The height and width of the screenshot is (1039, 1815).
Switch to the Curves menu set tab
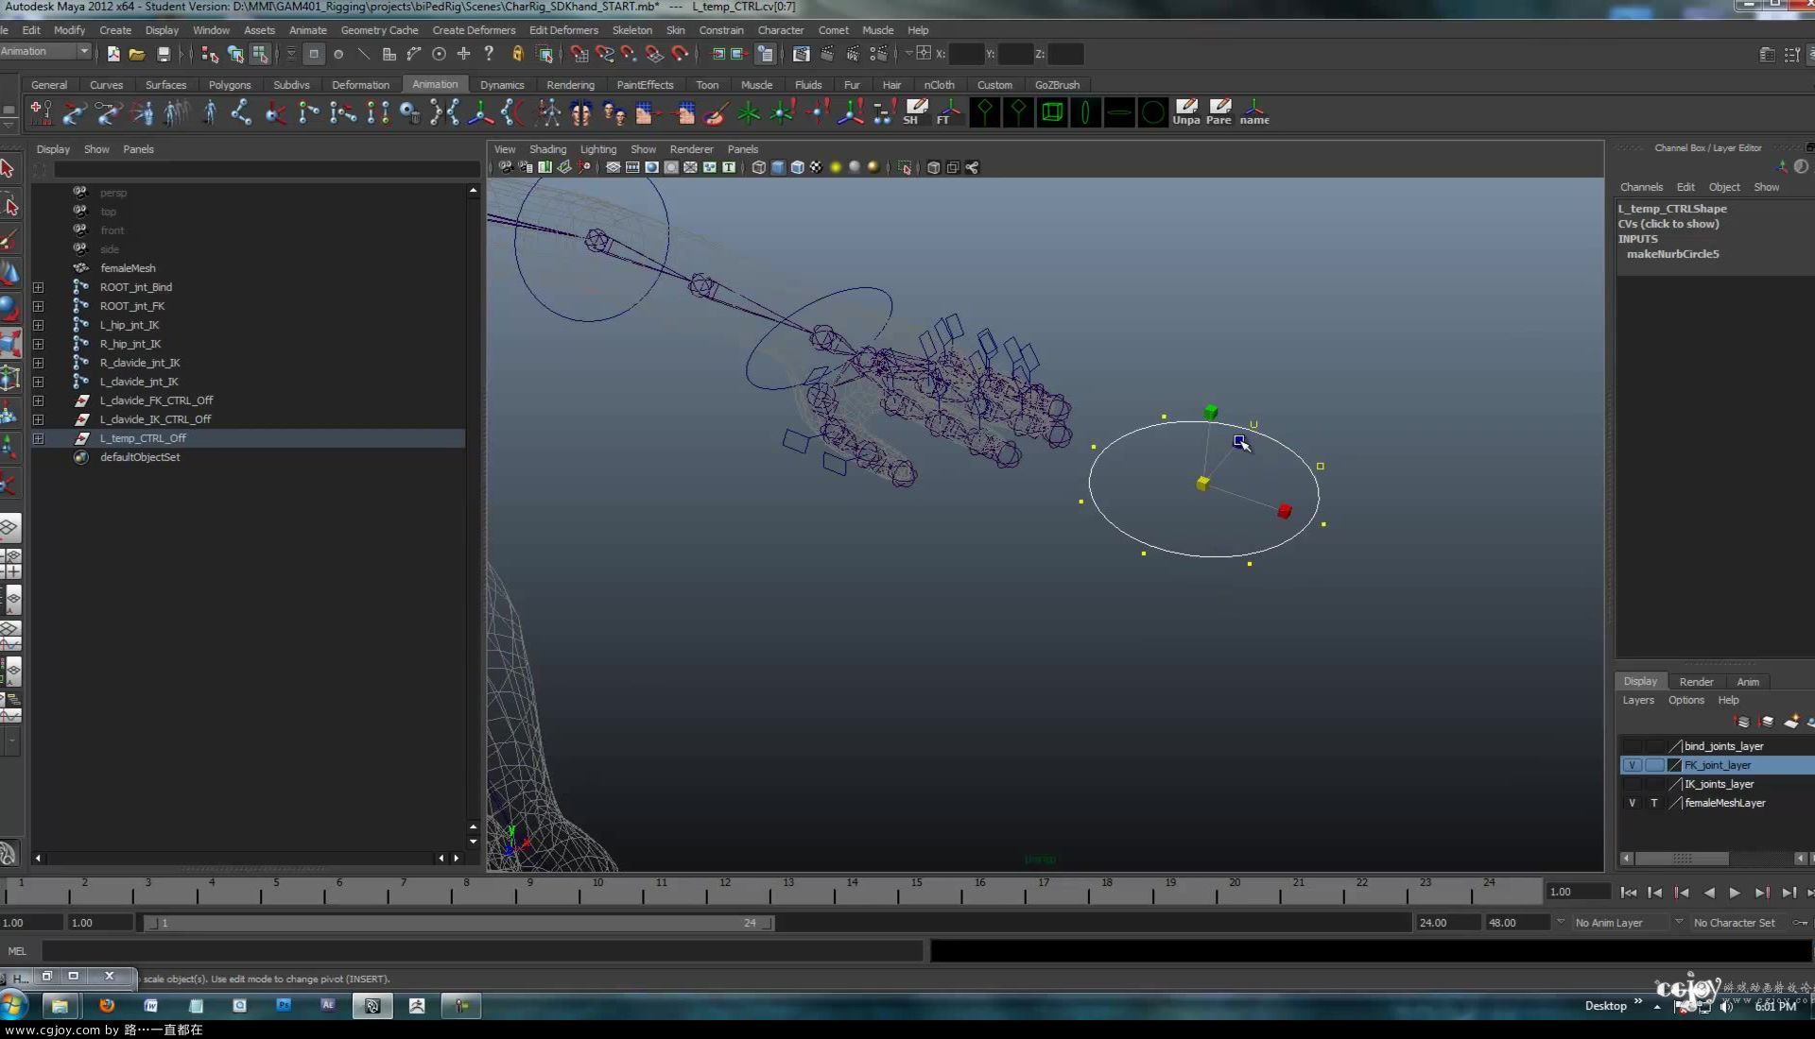point(106,83)
